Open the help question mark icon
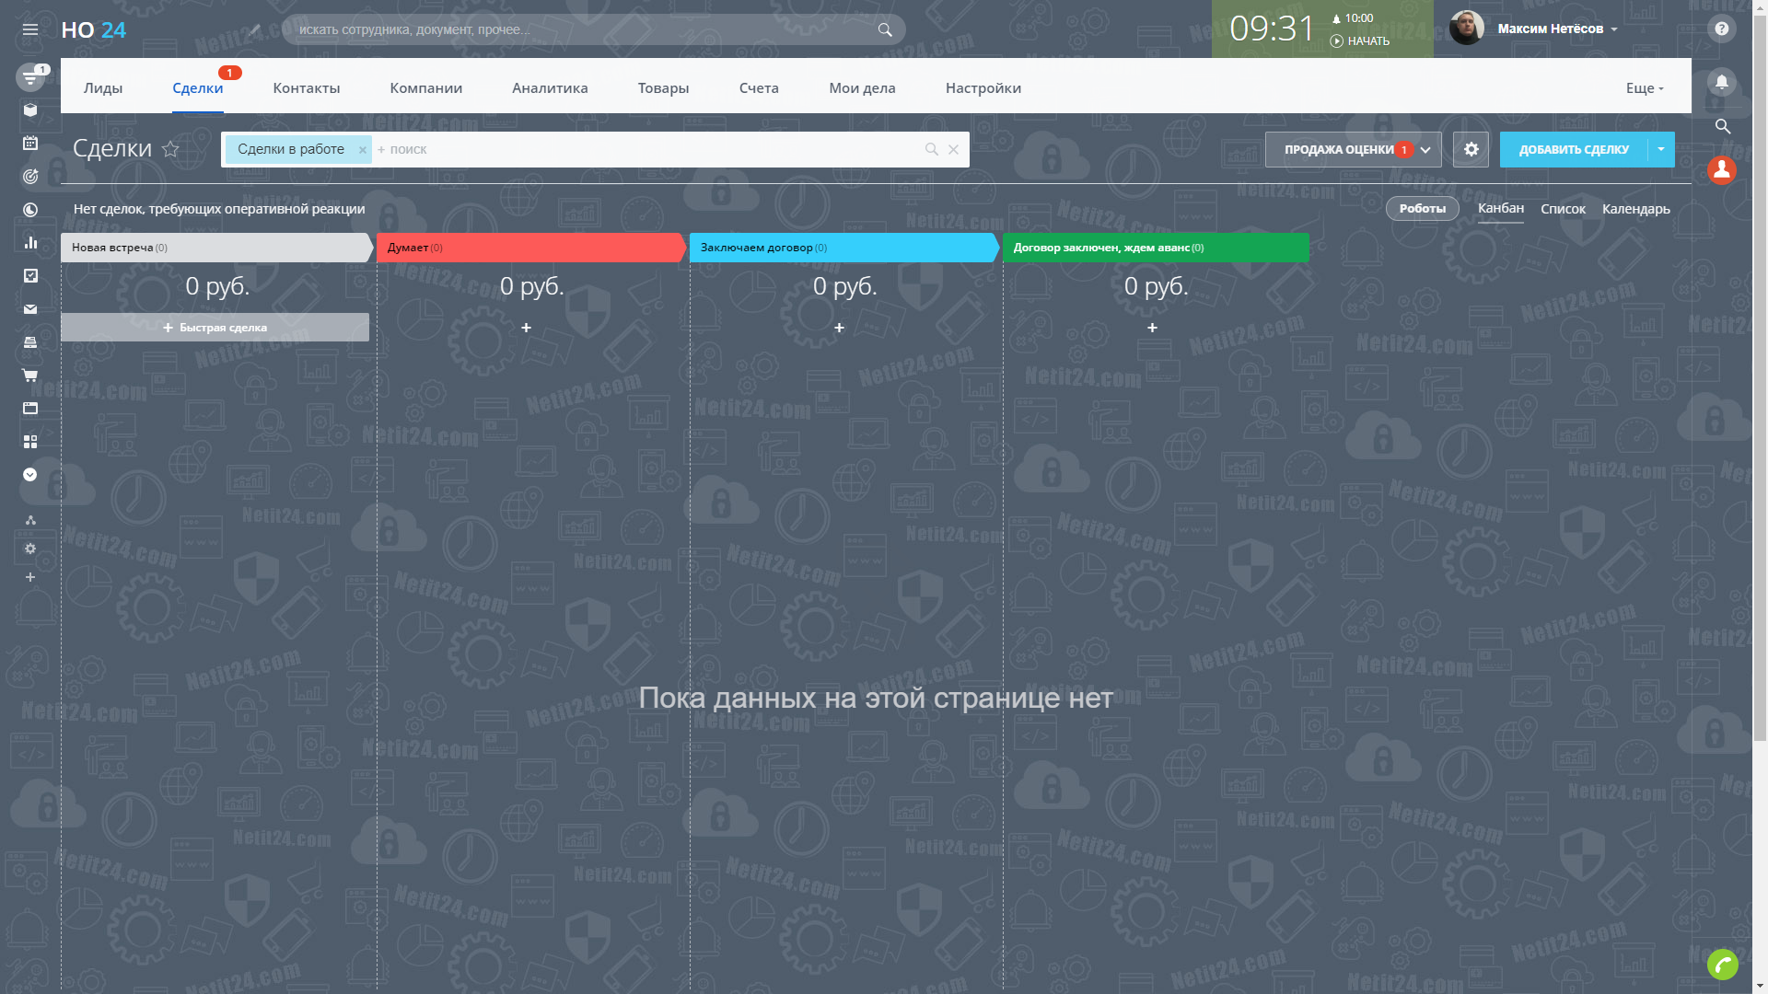This screenshot has width=1768, height=994. coord(1721,29)
